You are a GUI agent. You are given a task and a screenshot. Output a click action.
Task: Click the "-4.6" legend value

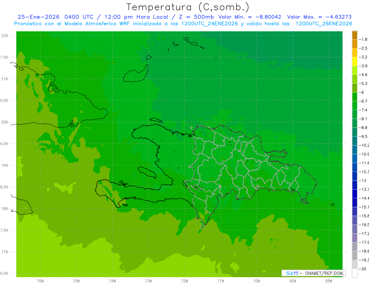pos(363,75)
